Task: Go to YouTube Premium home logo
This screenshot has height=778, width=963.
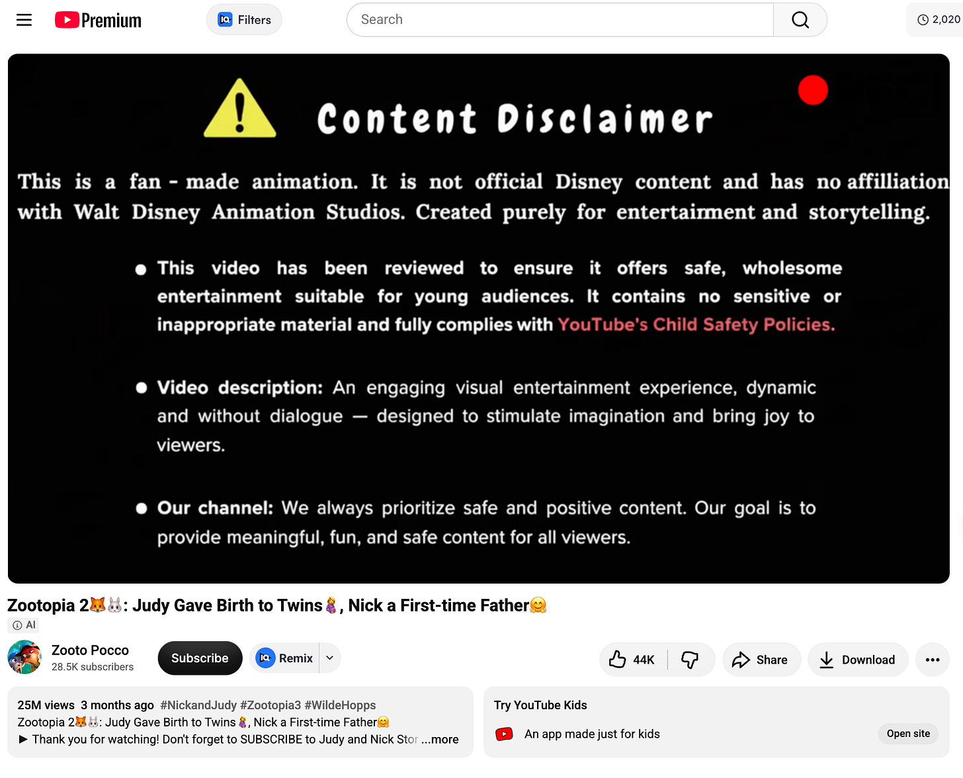Action: point(98,20)
